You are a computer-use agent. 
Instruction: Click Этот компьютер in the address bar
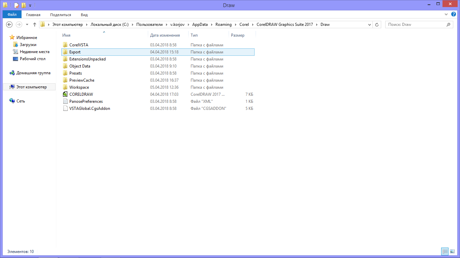(x=67, y=25)
